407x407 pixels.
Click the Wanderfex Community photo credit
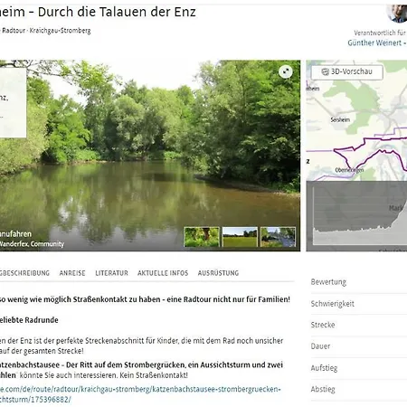click(32, 244)
